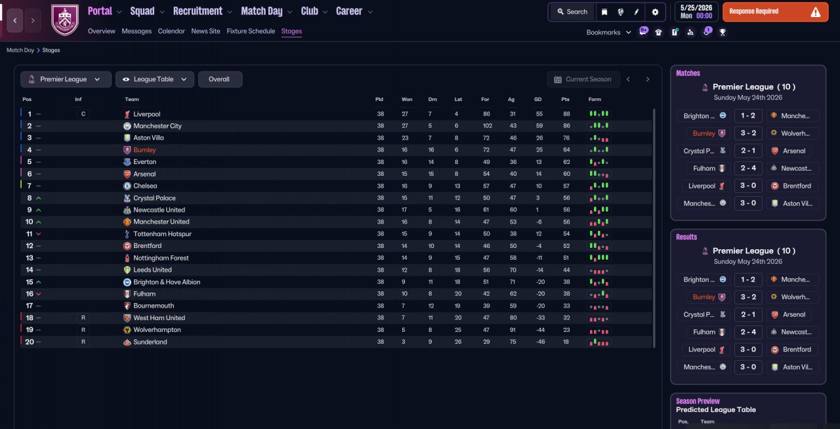Image resolution: width=840 pixels, height=429 pixels.
Task: Select the Stages tab
Action: (291, 31)
